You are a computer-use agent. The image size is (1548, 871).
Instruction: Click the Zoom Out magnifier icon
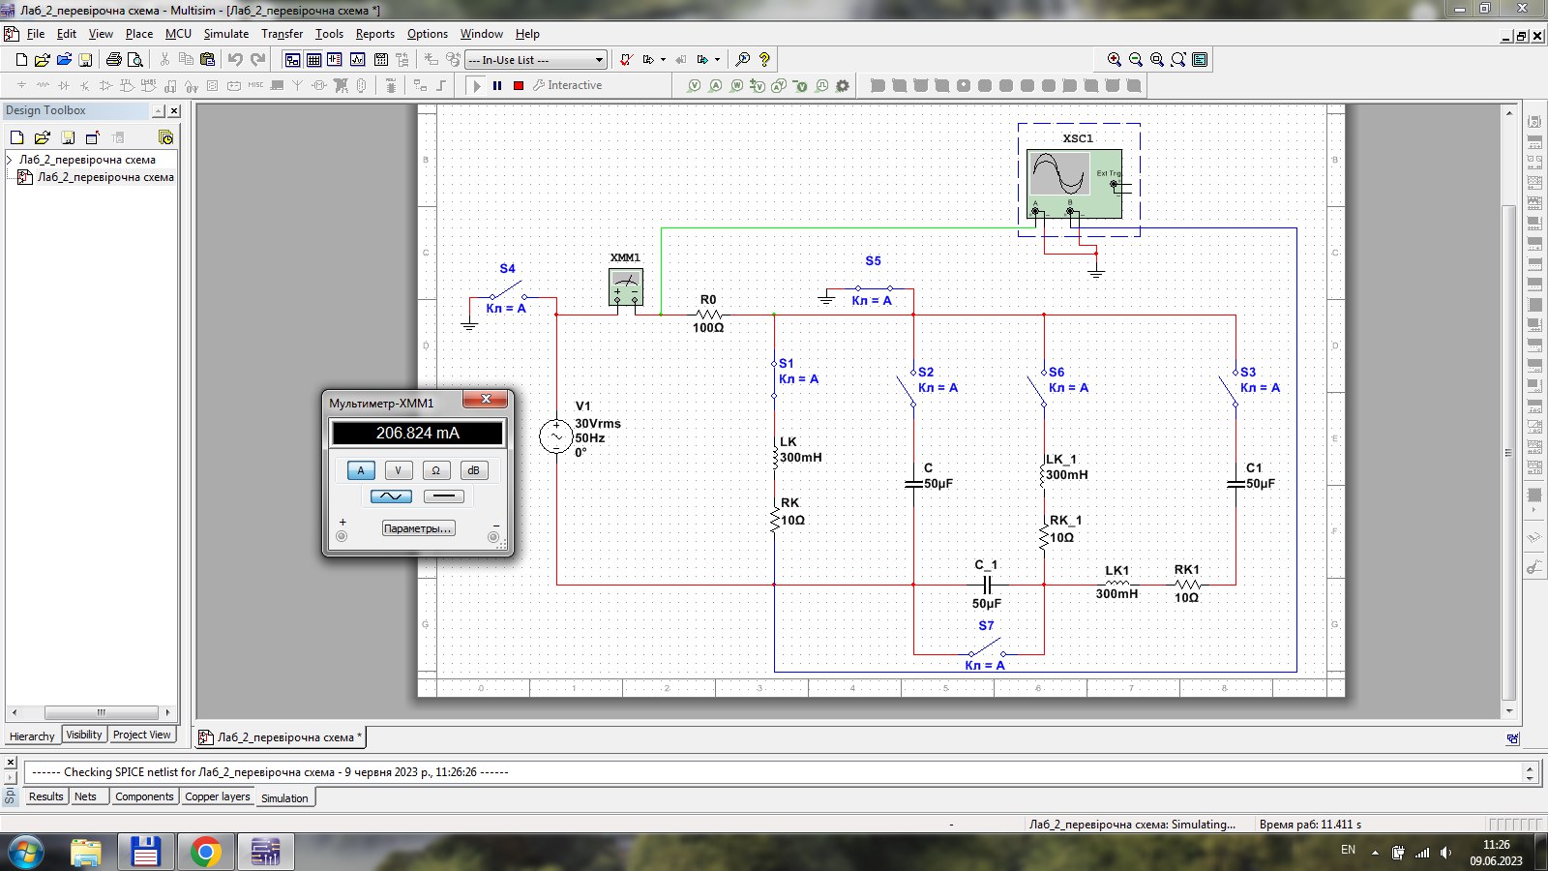[1136, 60]
